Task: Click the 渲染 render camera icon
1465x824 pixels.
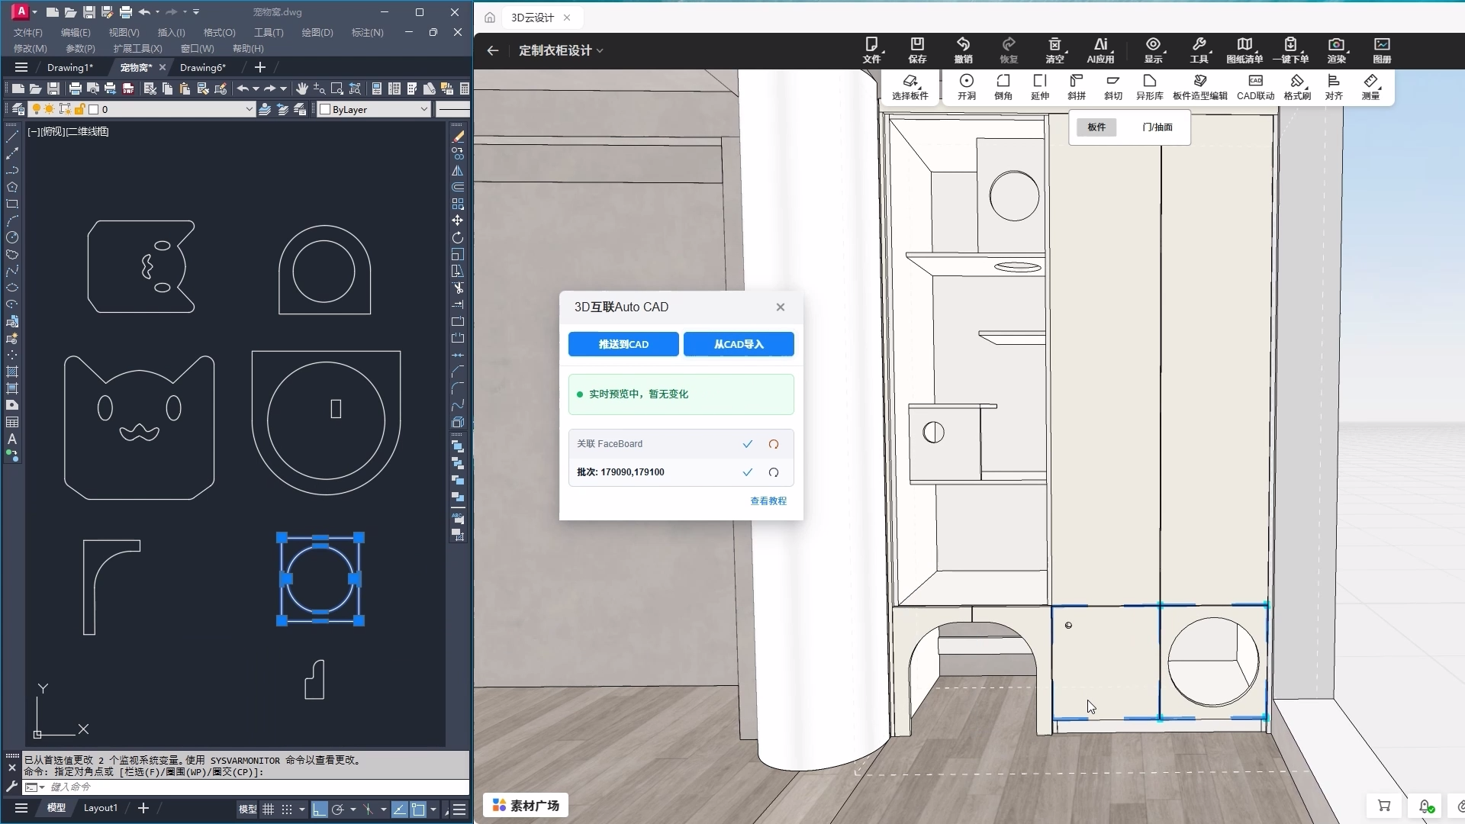Action: 1336,50
